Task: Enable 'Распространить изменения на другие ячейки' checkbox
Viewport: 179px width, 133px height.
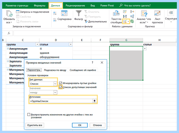Action: click(29, 114)
